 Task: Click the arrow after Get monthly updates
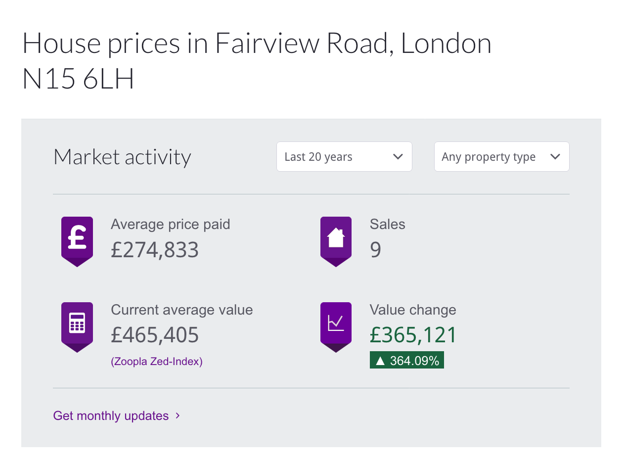tap(178, 416)
